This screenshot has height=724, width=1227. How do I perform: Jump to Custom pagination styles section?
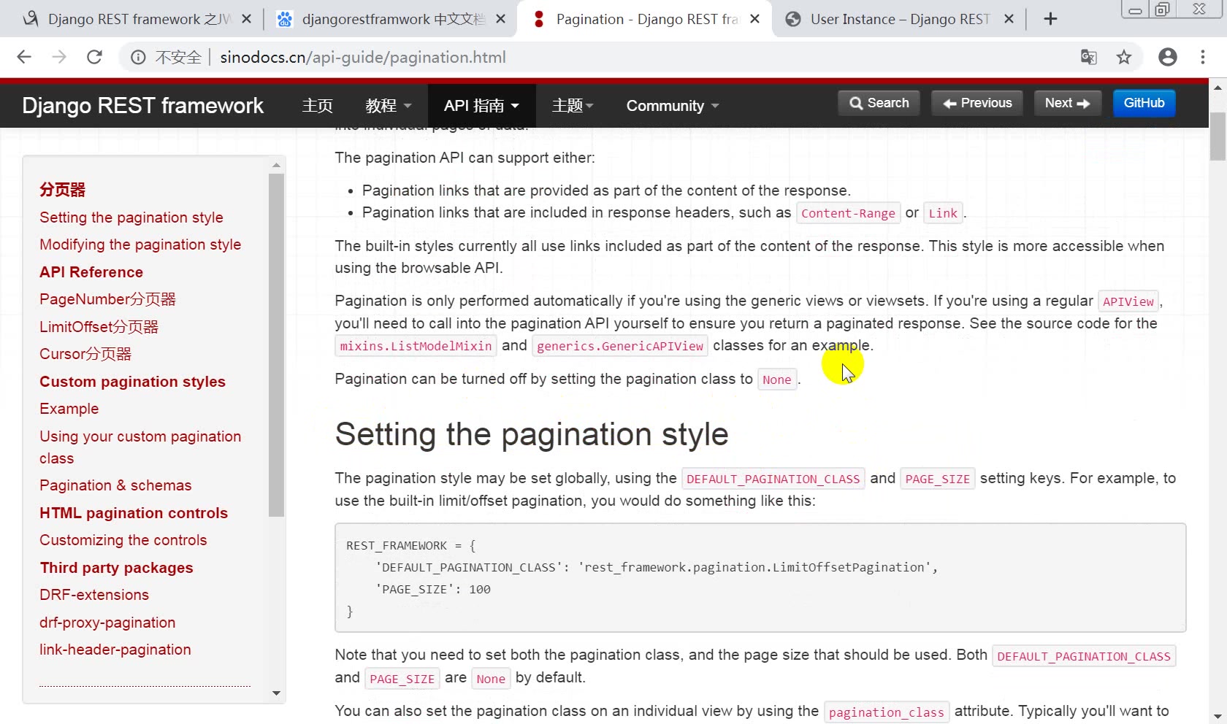coord(132,382)
